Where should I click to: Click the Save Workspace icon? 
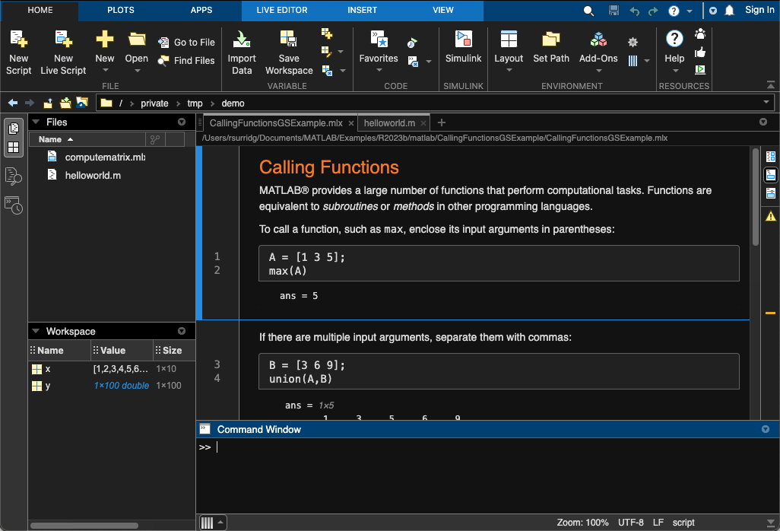289,40
